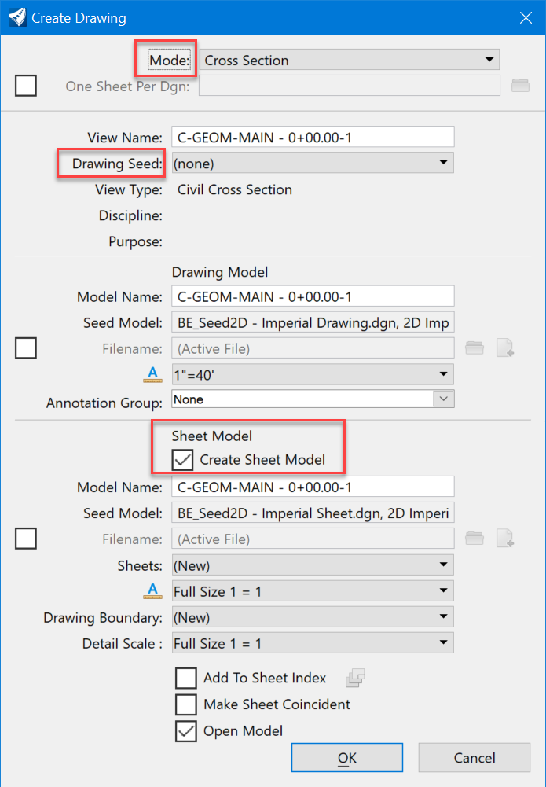Click the folder icon next to Drawing Model Filename
Viewport: 546px width, 787px height.
[475, 348]
